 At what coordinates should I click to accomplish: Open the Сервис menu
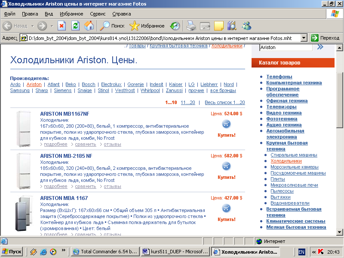coord(98,14)
